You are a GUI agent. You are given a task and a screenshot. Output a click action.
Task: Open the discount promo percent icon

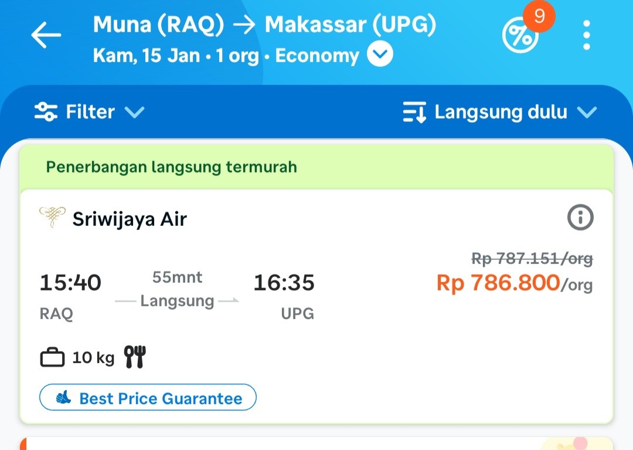(x=519, y=37)
